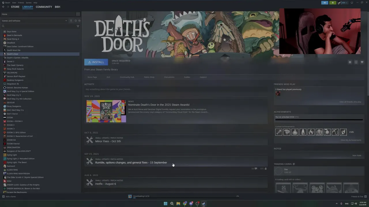
Task: Go back with the navigation arrow
Action: [3, 7]
